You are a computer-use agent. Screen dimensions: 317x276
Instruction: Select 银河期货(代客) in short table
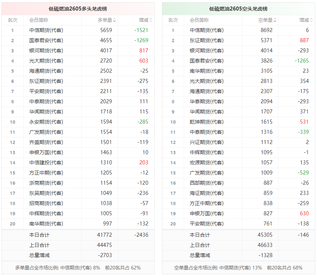[207, 51]
